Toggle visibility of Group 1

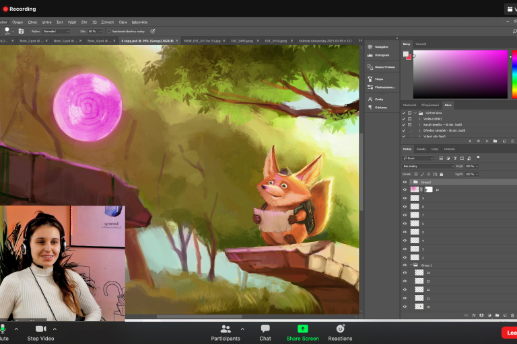point(405,265)
